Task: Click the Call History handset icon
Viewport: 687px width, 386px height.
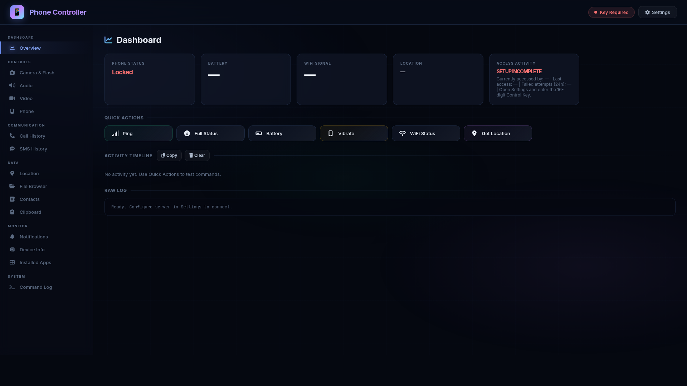Action: [12, 136]
